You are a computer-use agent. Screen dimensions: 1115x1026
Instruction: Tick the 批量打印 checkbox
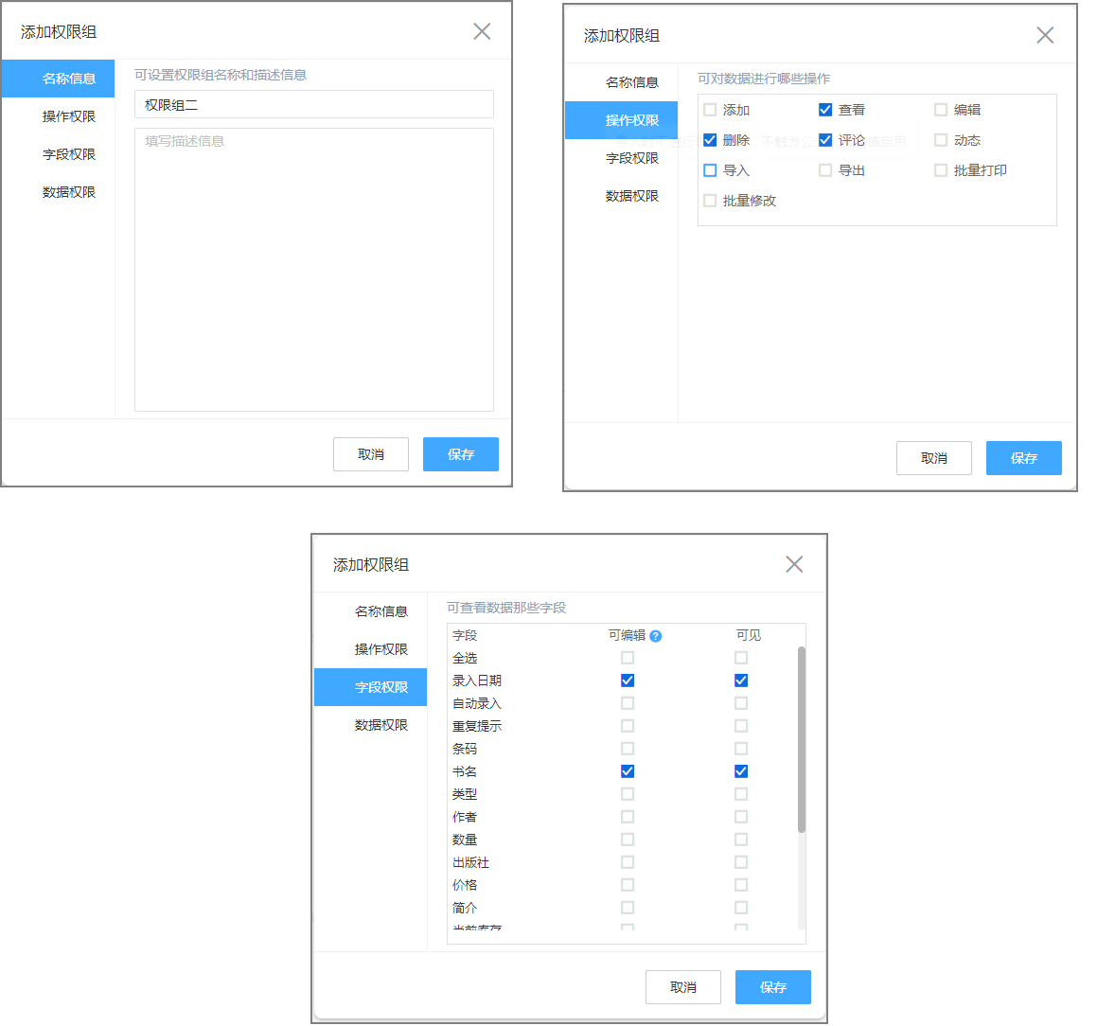point(941,170)
